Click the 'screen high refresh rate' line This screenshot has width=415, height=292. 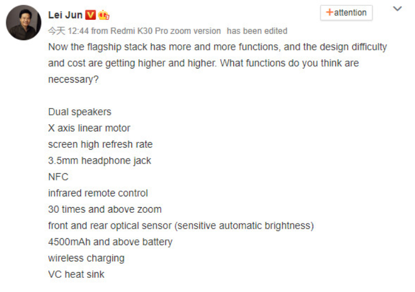100,144
